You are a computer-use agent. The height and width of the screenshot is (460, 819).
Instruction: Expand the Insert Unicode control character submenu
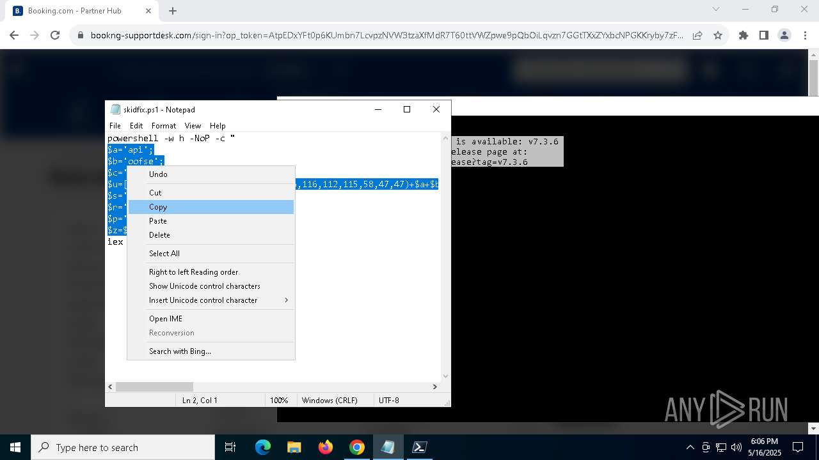tap(211, 300)
